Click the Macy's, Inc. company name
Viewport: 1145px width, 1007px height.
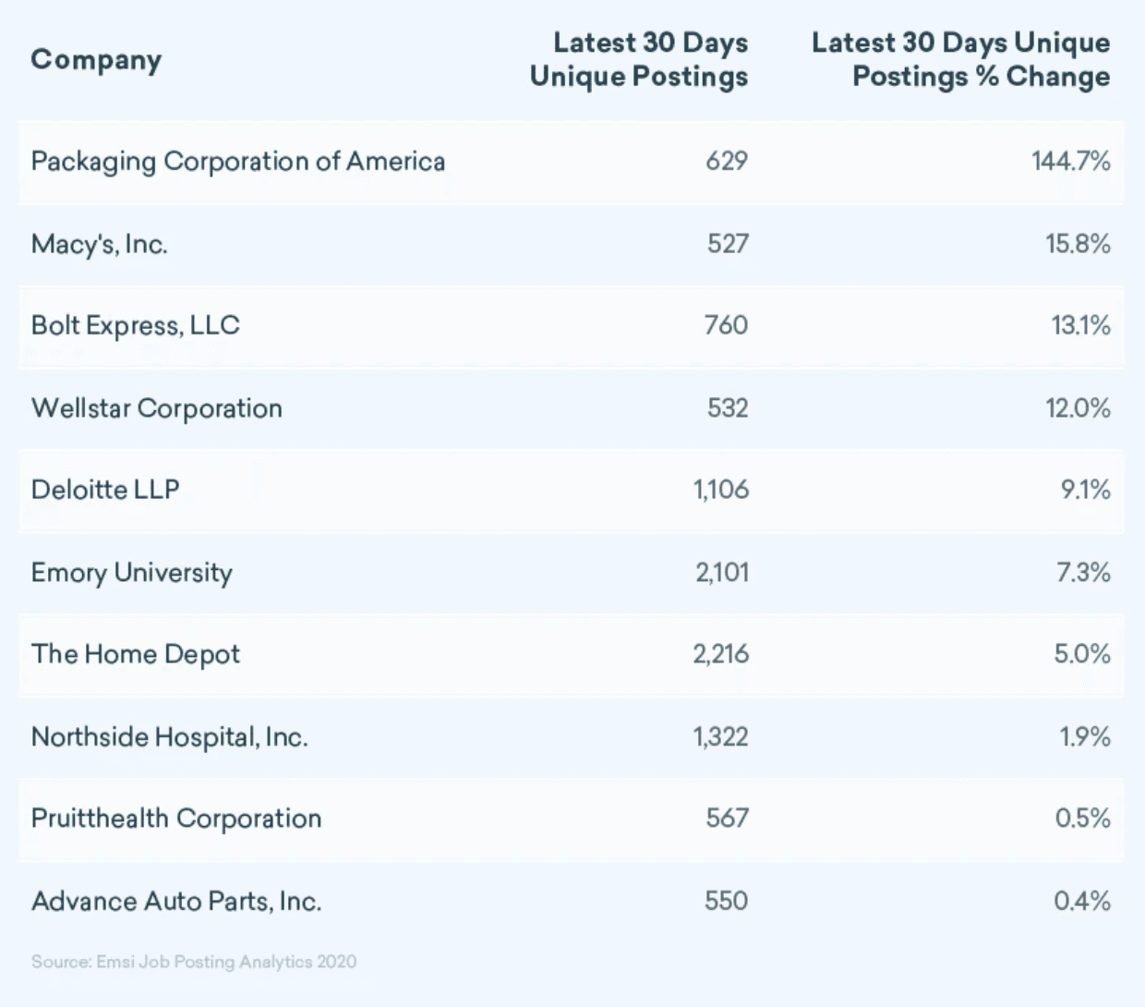coord(100,244)
